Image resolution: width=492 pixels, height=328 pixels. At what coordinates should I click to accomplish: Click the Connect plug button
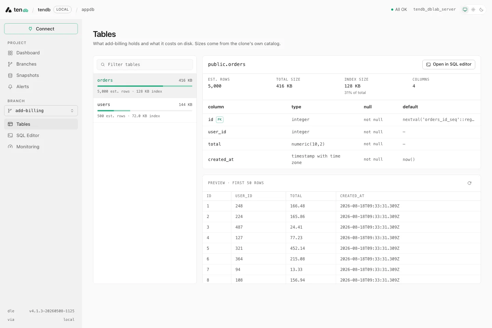coord(41,29)
